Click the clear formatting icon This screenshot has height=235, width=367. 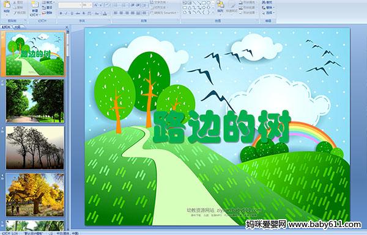[107, 5]
